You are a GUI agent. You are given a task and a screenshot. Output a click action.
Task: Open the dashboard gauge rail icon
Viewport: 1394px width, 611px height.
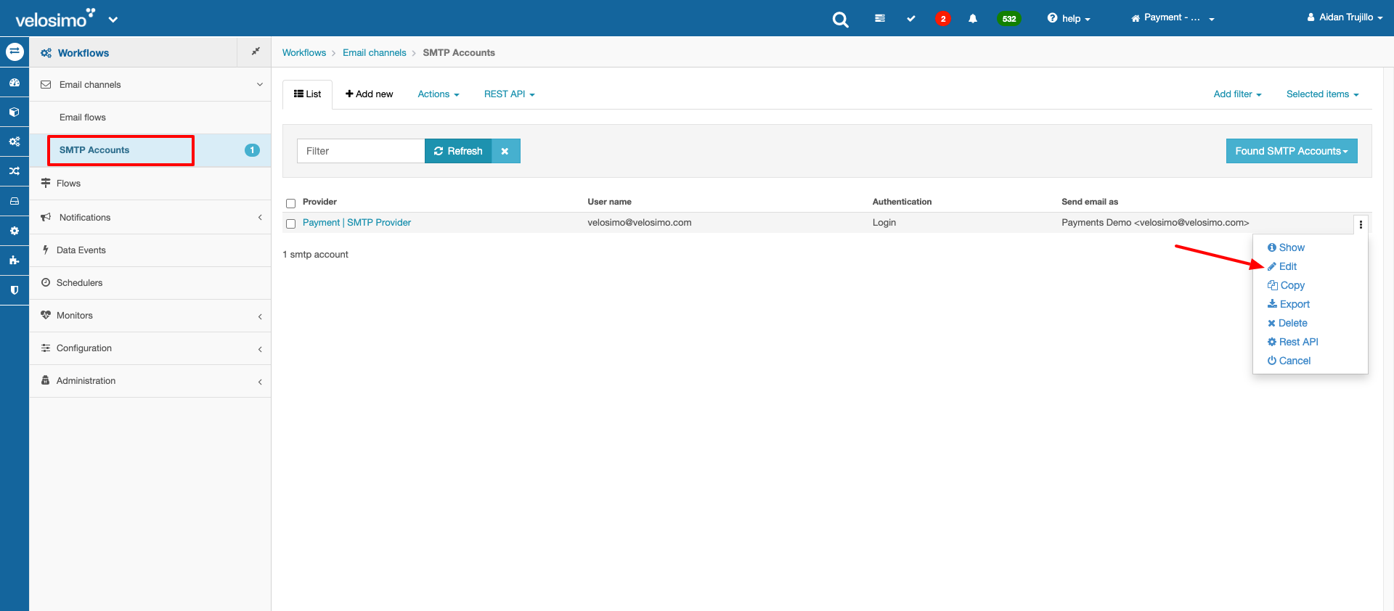pyautogui.click(x=15, y=83)
